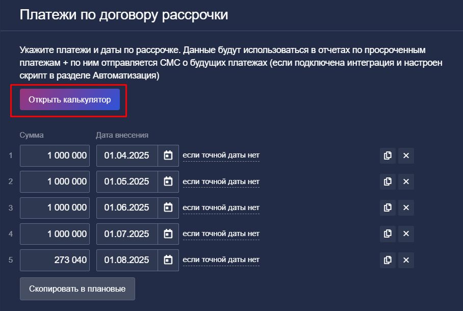463x311 pixels.
Task: Focus the 01.05.2025 date field
Action: [127, 182]
